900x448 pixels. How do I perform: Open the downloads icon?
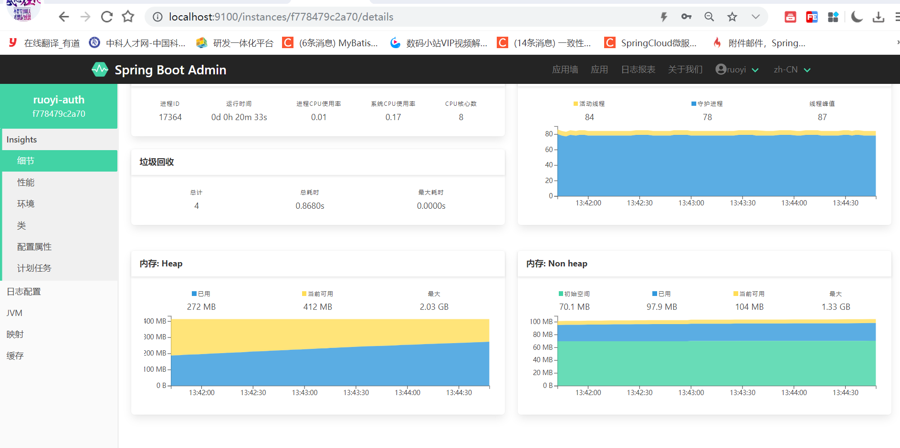(x=878, y=17)
